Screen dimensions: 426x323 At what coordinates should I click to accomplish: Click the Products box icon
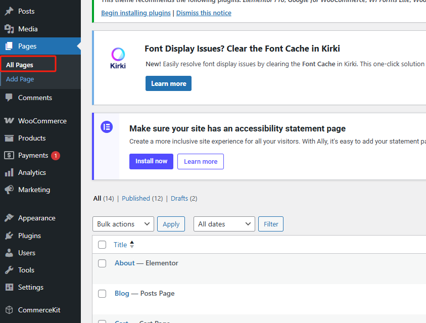click(x=9, y=138)
